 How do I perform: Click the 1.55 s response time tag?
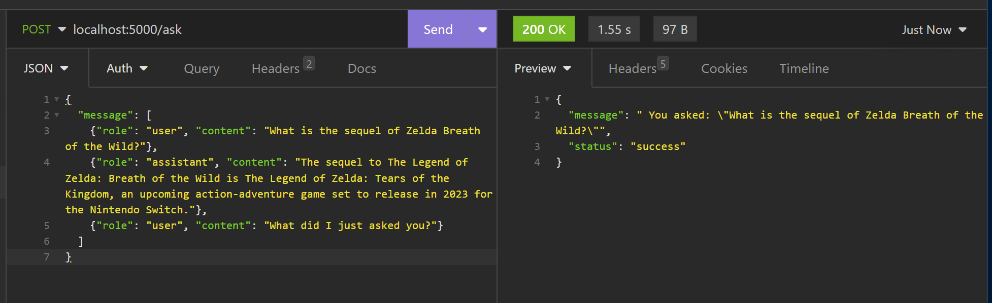tap(614, 29)
